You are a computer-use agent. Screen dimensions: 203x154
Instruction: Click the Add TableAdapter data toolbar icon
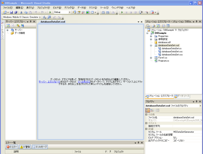point(103,12)
